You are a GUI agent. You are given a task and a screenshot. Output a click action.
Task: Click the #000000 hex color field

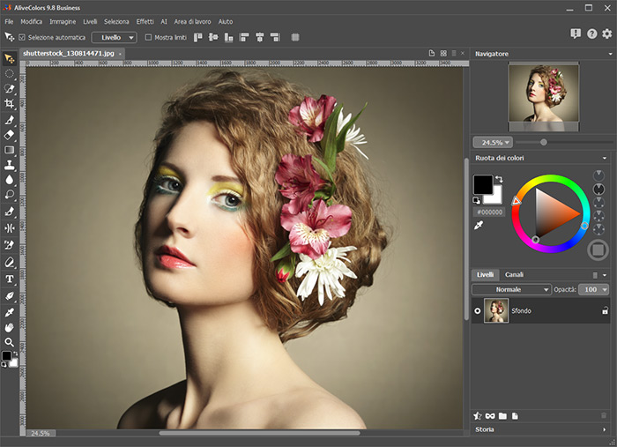coord(489,212)
